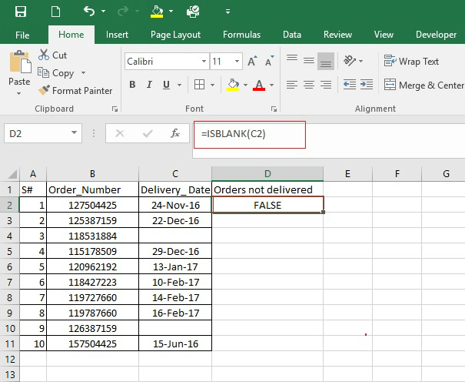The width and height of the screenshot is (465, 382).
Task: Switch to the Formulas ribbon tab
Action: 241,35
